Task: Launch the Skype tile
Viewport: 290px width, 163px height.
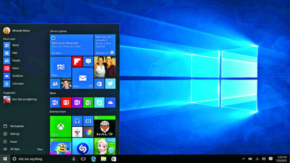Action: pos(99,102)
